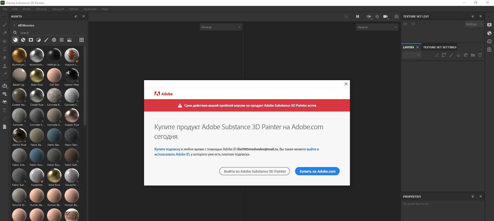Image resolution: width=494 pixels, height=221 pixels.
Task: Open History panel icon on right dock
Action: [489, 41]
